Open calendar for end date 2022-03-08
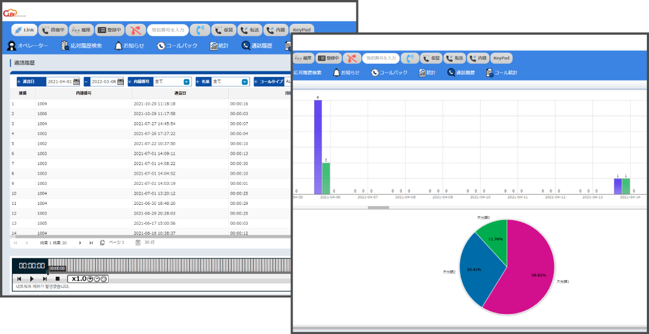The height and width of the screenshot is (334, 649). [120, 82]
